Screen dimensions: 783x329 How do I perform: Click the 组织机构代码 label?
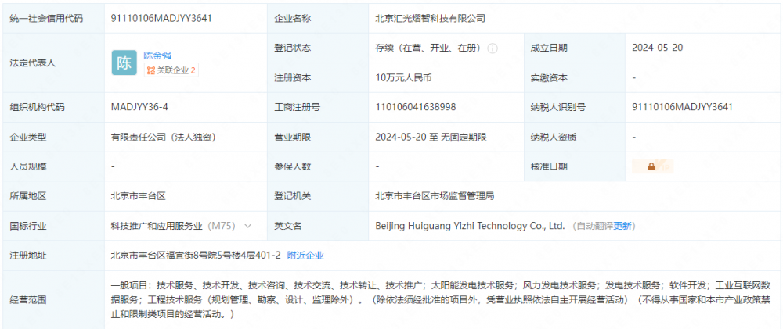click(x=37, y=107)
